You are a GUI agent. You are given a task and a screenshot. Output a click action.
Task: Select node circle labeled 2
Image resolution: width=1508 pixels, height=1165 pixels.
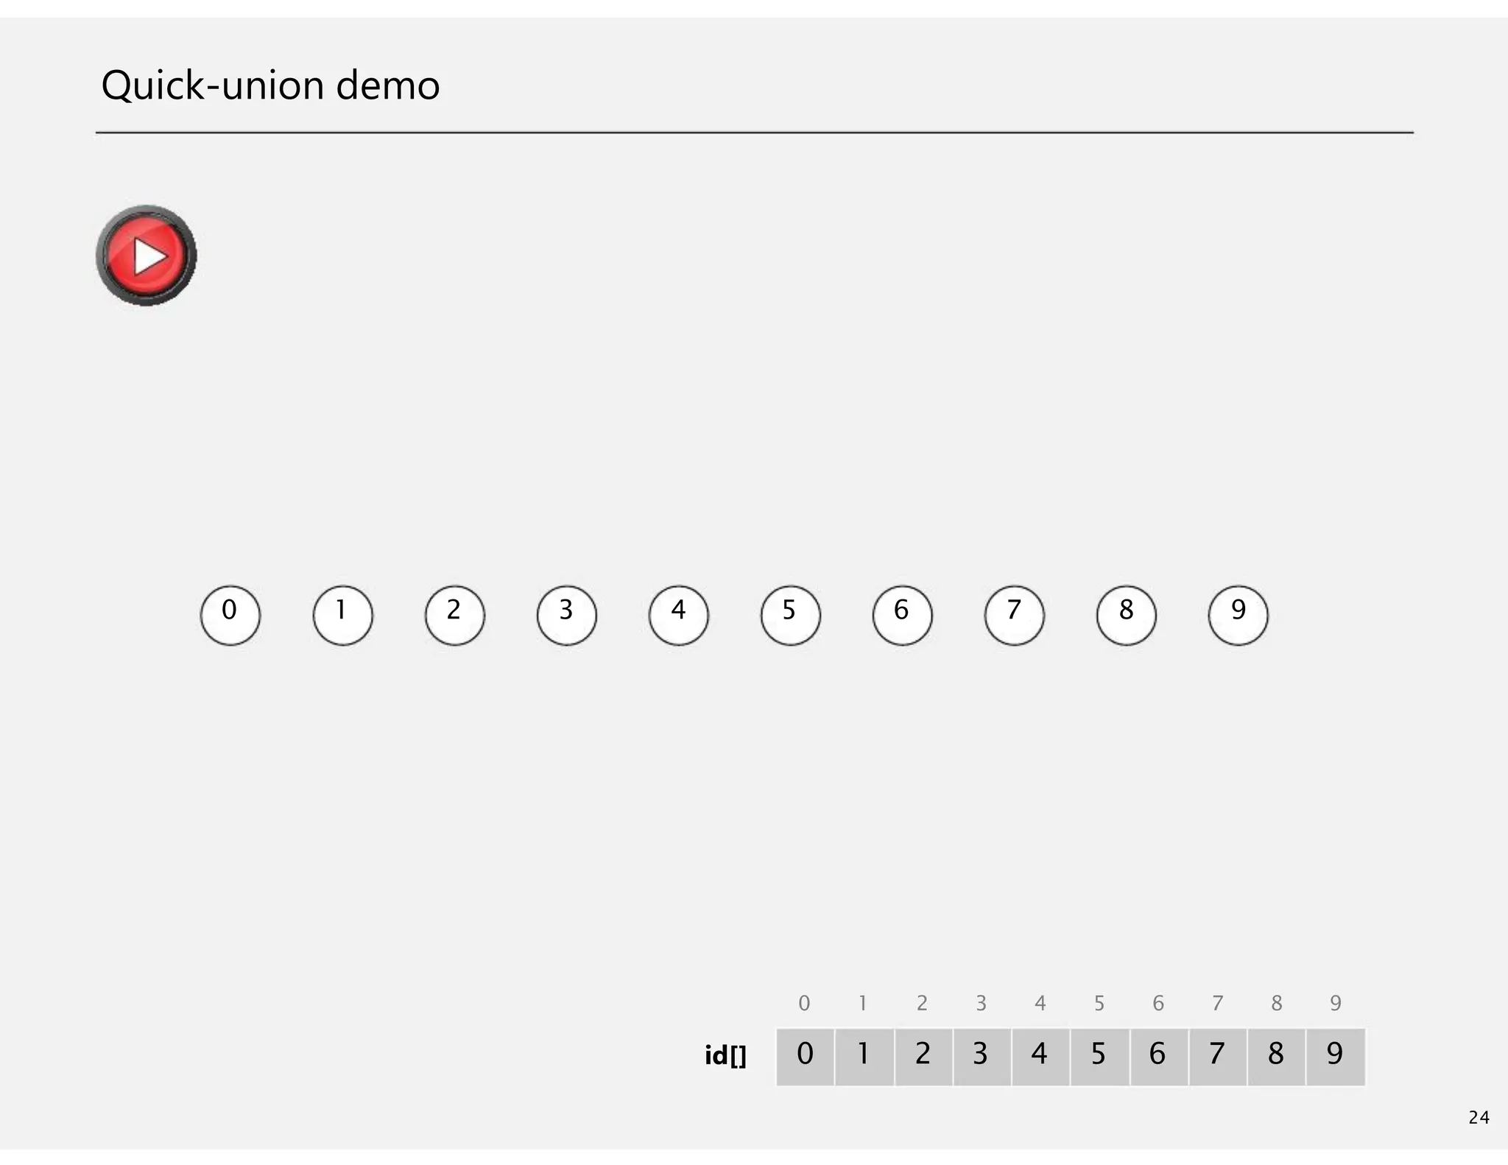(x=454, y=615)
